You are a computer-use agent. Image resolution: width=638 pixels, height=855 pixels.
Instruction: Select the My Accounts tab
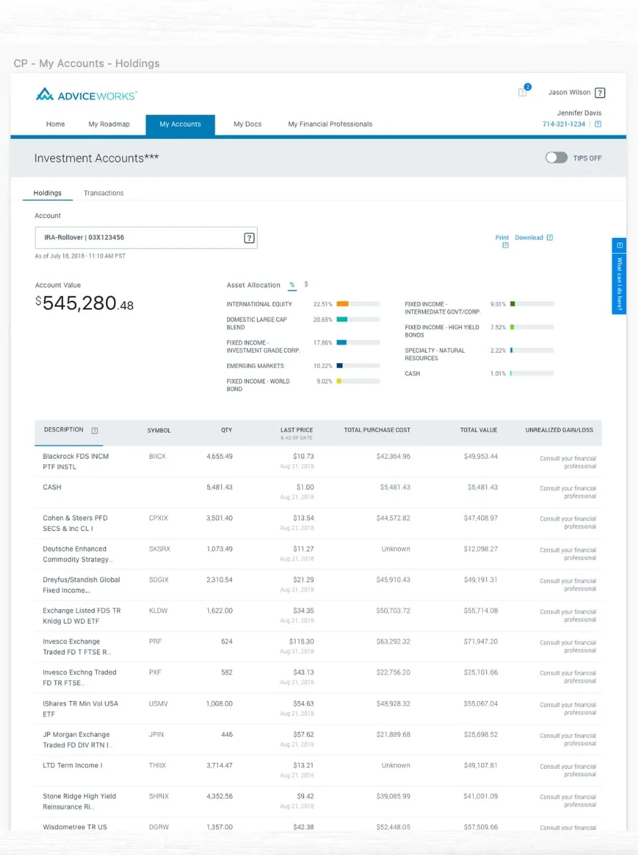[180, 125]
